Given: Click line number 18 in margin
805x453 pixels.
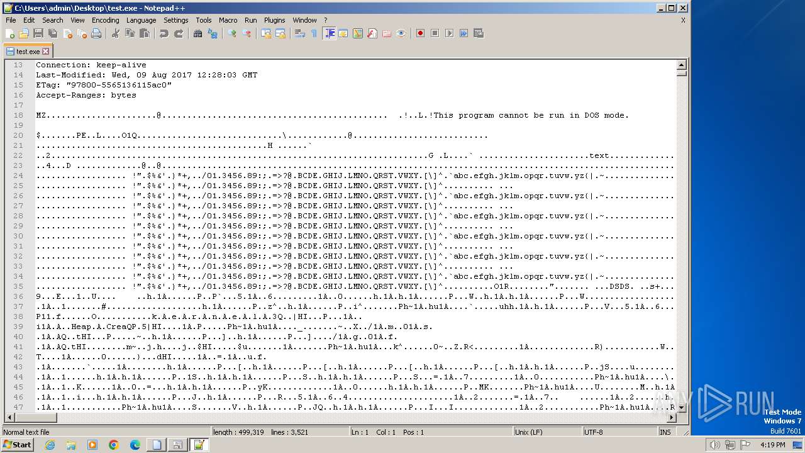Looking at the screenshot, I should coord(18,115).
